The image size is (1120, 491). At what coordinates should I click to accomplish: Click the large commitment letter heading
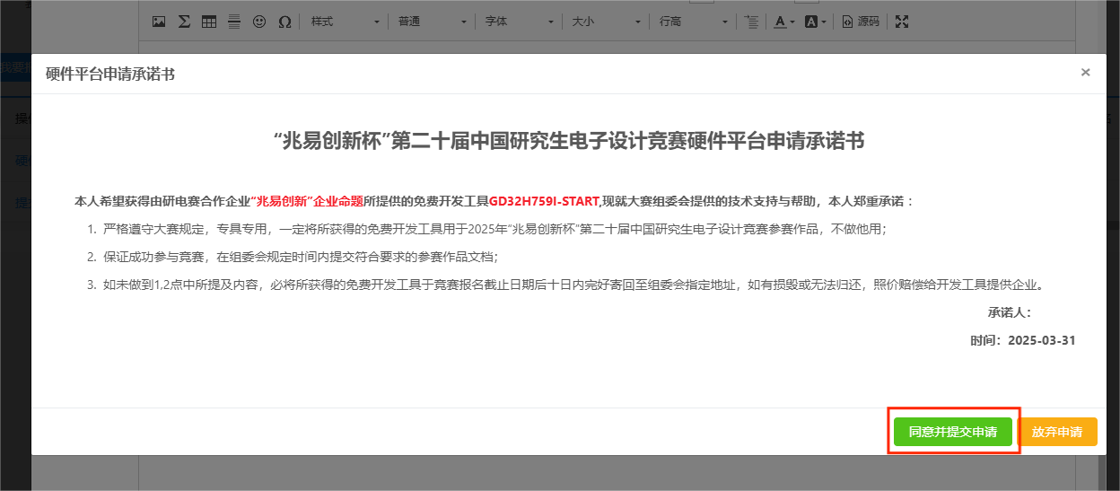tap(569, 140)
